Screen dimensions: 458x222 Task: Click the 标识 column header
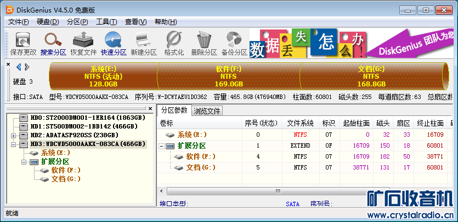click(x=329, y=123)
